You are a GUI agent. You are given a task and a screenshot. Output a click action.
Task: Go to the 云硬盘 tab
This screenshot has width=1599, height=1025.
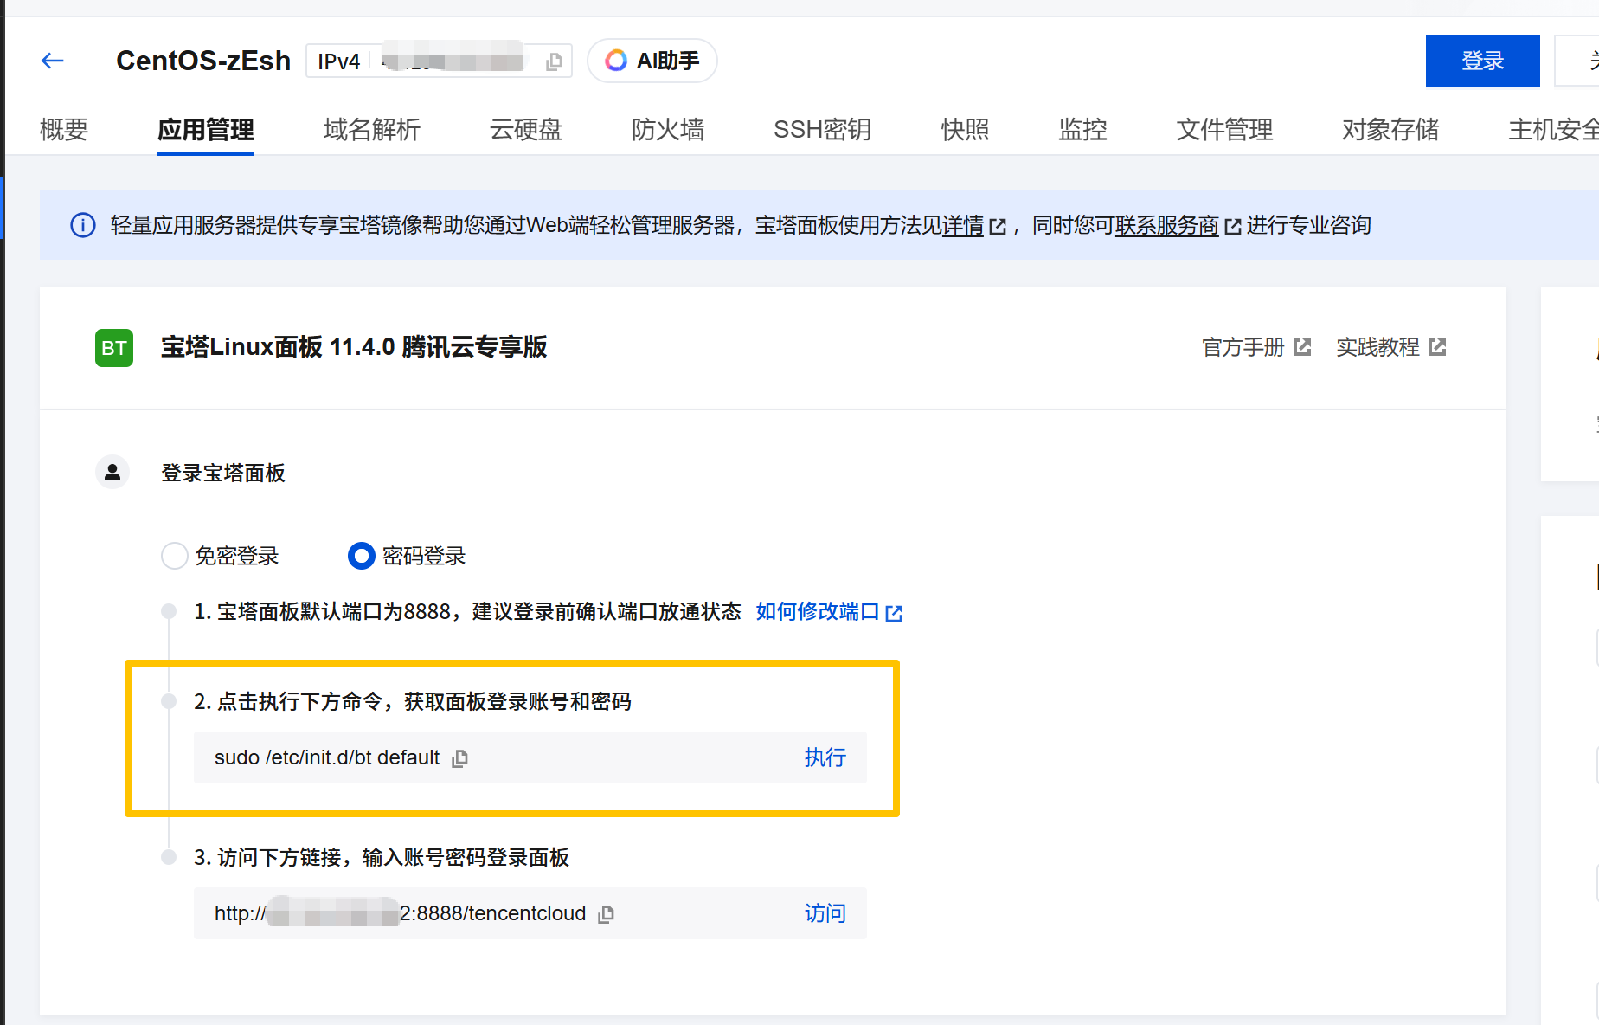tap(526, 130)
